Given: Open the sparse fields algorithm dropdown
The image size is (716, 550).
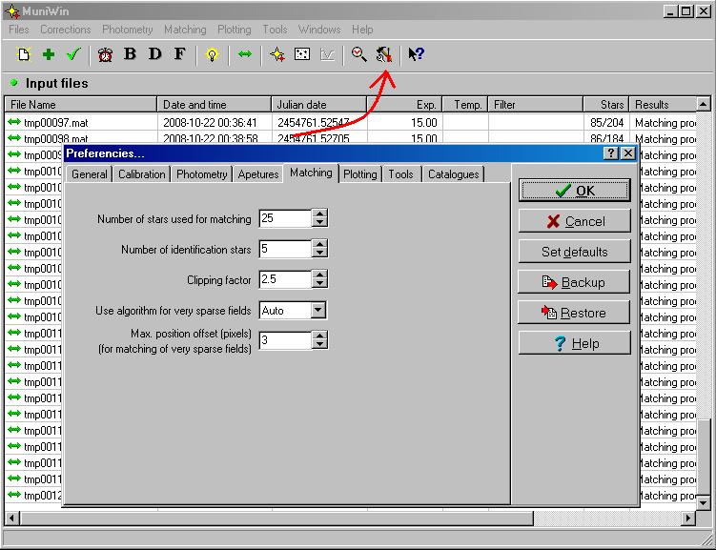Looking at the screenshot, I should pyautogui.click(x=318, y=311).
